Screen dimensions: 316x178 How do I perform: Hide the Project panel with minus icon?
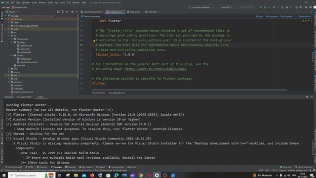point(77,12)
